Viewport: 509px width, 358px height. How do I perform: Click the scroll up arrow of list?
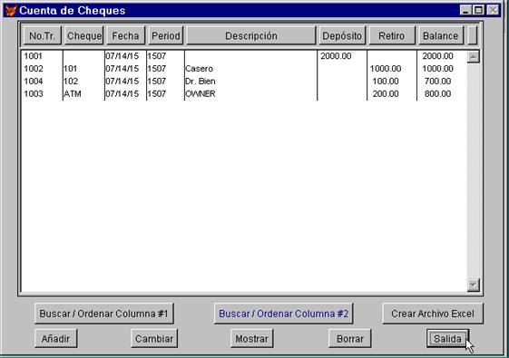coord(474,57)
